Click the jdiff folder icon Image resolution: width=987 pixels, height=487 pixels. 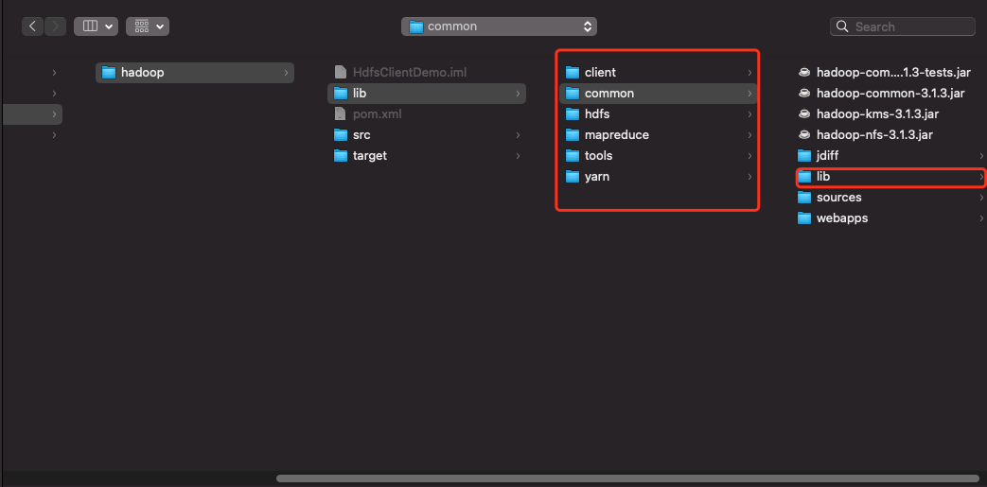click(803, 155)
